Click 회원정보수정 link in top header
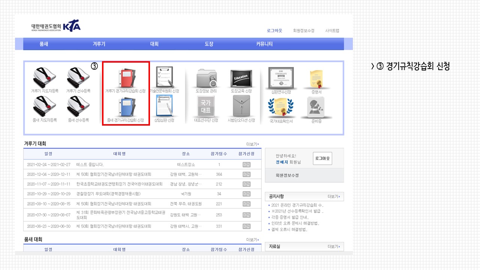 [x=304, y=31]
